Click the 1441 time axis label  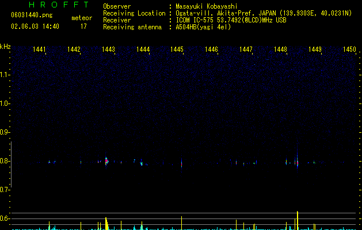[39, 49]
